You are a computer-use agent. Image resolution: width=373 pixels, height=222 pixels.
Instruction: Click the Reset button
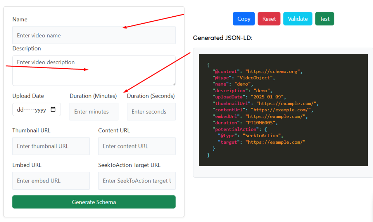tap(269, 18)
